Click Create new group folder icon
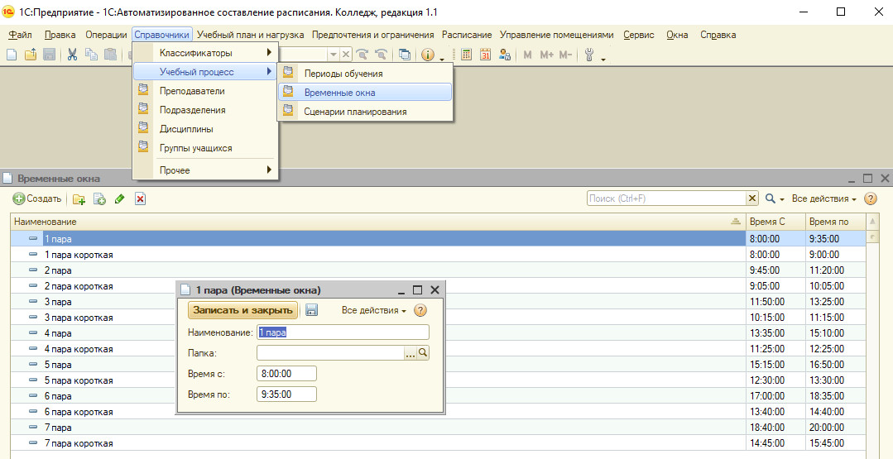 78,199
